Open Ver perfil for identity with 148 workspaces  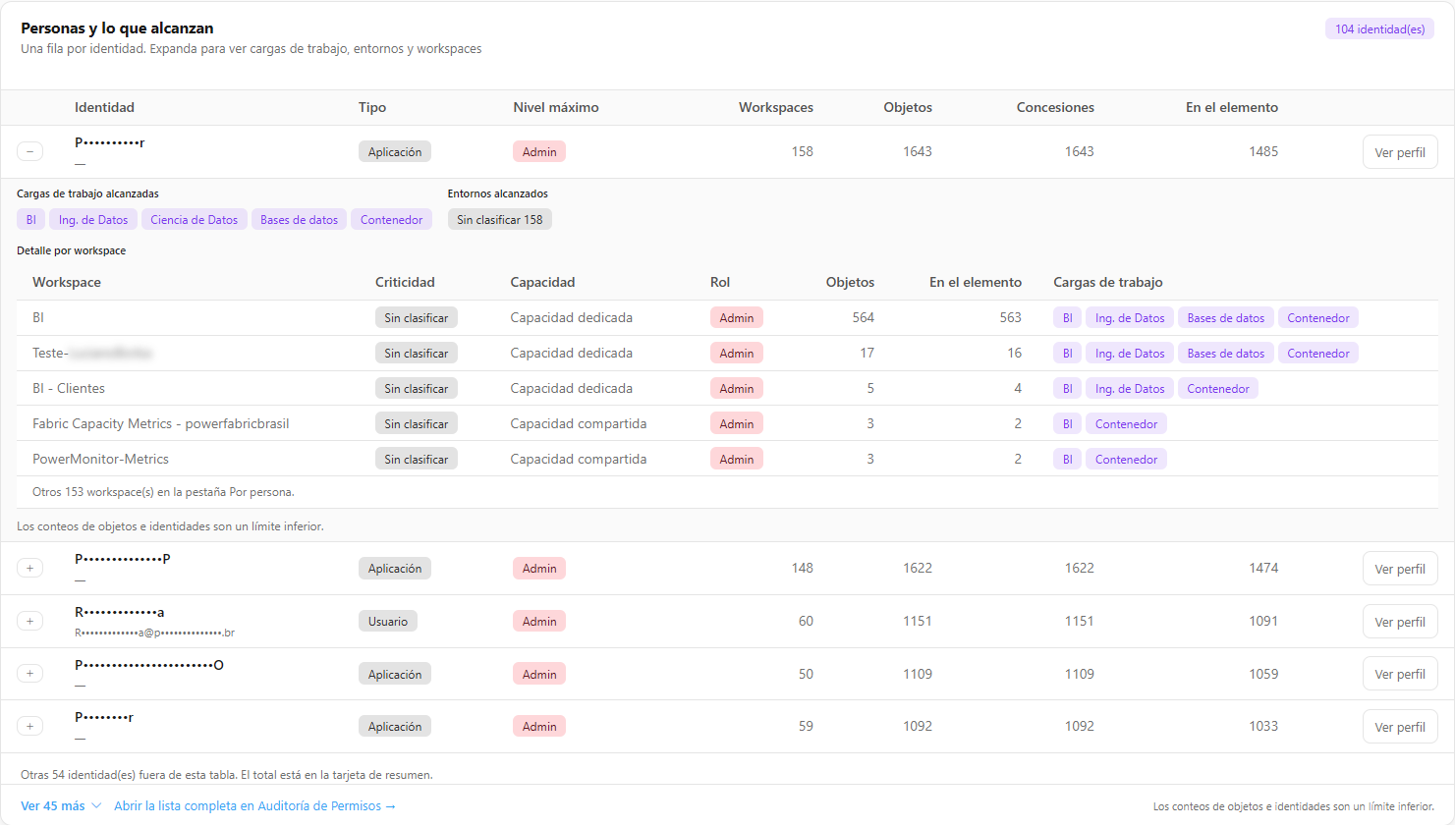1399,569
